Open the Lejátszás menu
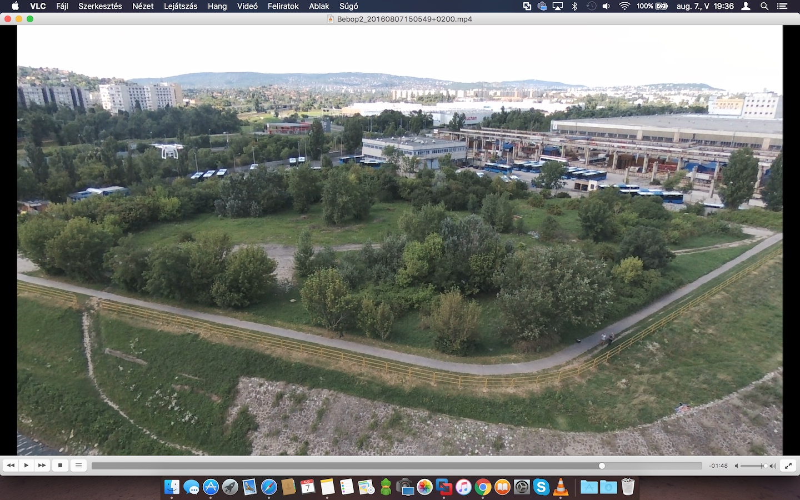Image resolution: width=800 pixels, height=500 pixels. [181, 6]
